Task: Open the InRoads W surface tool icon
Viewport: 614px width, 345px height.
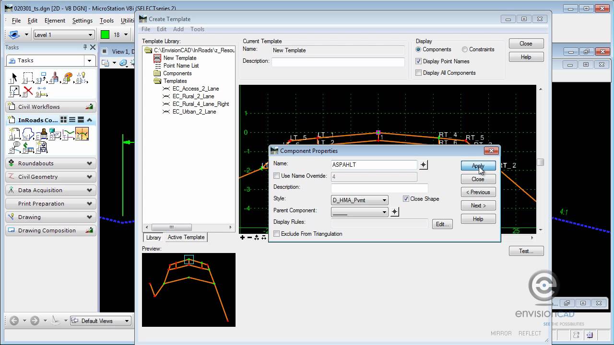Action: click(27, 134)
